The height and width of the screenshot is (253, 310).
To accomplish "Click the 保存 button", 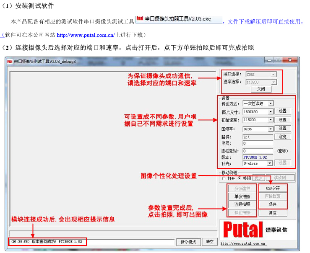I will [273, 204].
